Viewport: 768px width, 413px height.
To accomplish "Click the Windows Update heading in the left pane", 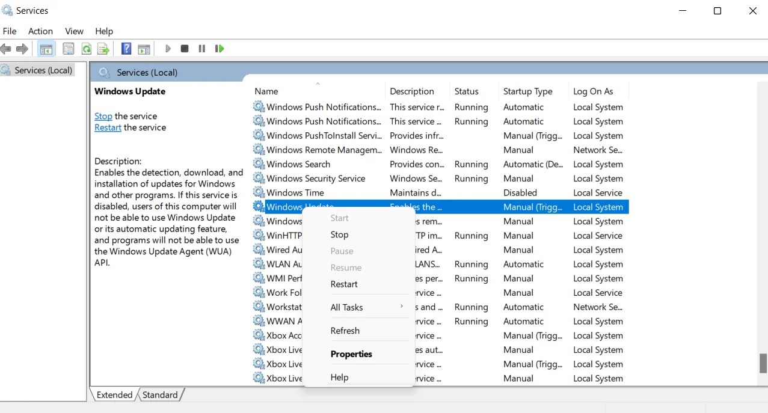I will (130, 91).
